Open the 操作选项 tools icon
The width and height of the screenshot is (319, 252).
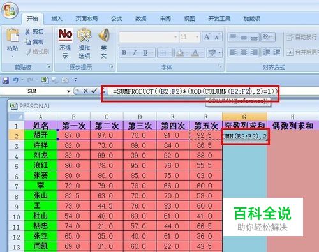click(84, 35)
